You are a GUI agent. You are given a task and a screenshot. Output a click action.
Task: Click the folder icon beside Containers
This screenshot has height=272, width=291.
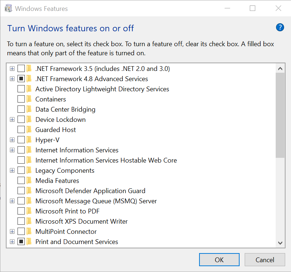point(29,99)
